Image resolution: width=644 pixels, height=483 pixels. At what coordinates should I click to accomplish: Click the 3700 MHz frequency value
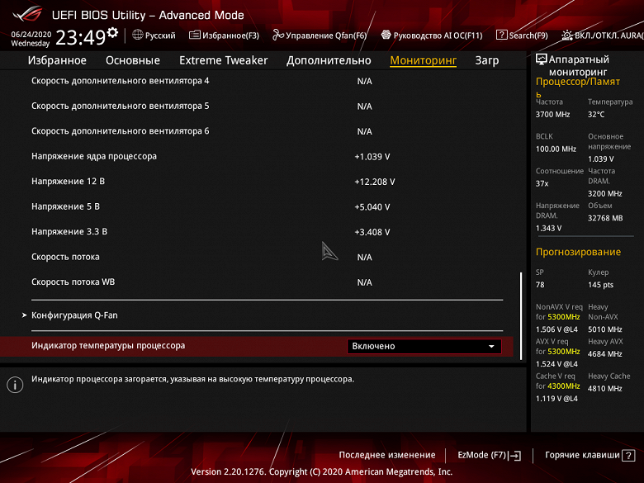(x=553, y=115)
